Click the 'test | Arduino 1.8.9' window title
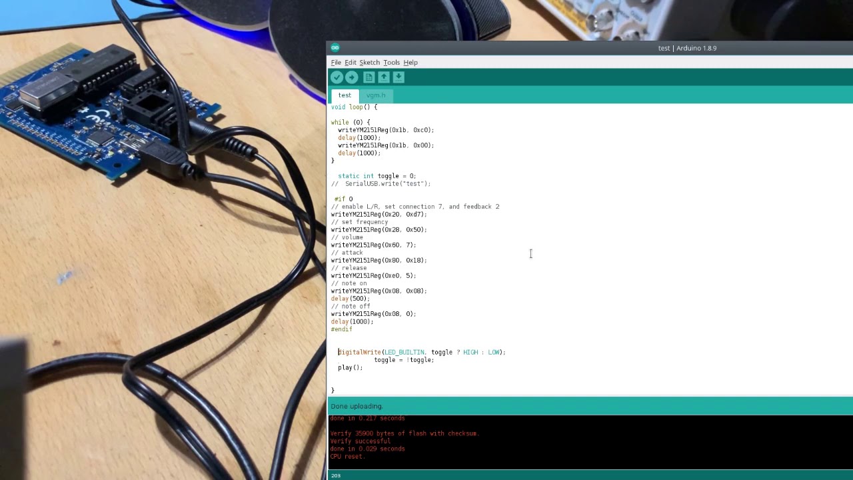The image size is (853, 480). pos(687,48)
